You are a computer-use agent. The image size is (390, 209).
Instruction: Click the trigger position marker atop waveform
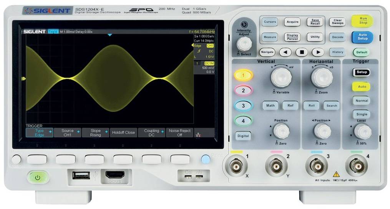(x=110, y=35)
